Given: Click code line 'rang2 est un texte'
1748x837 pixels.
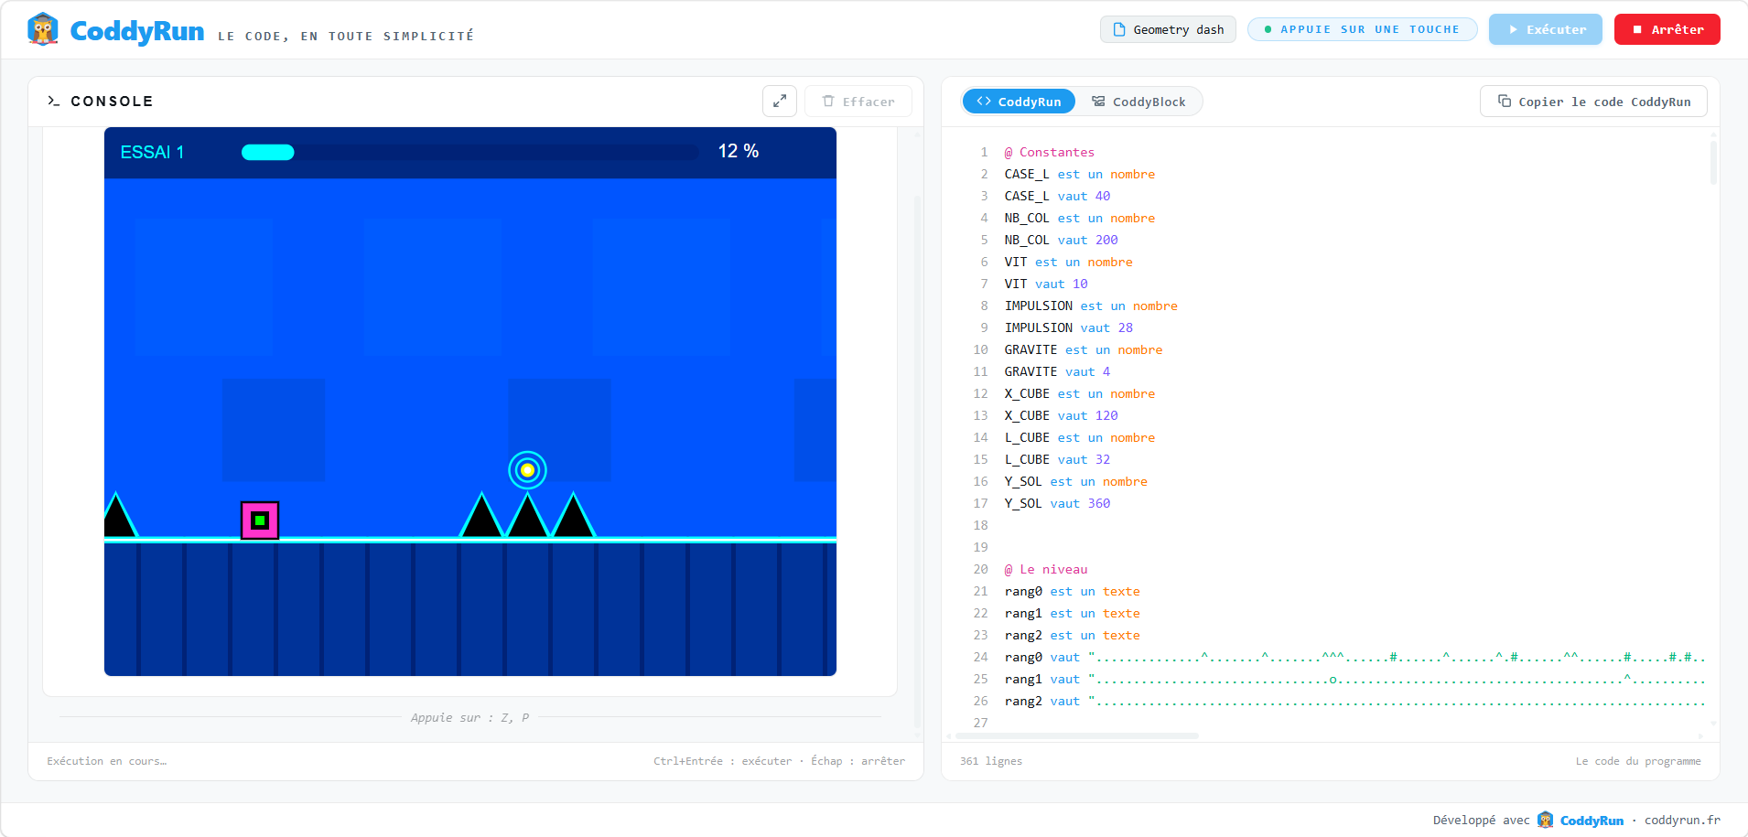Looking at the screenshot, I should [x=1073, y=635].
